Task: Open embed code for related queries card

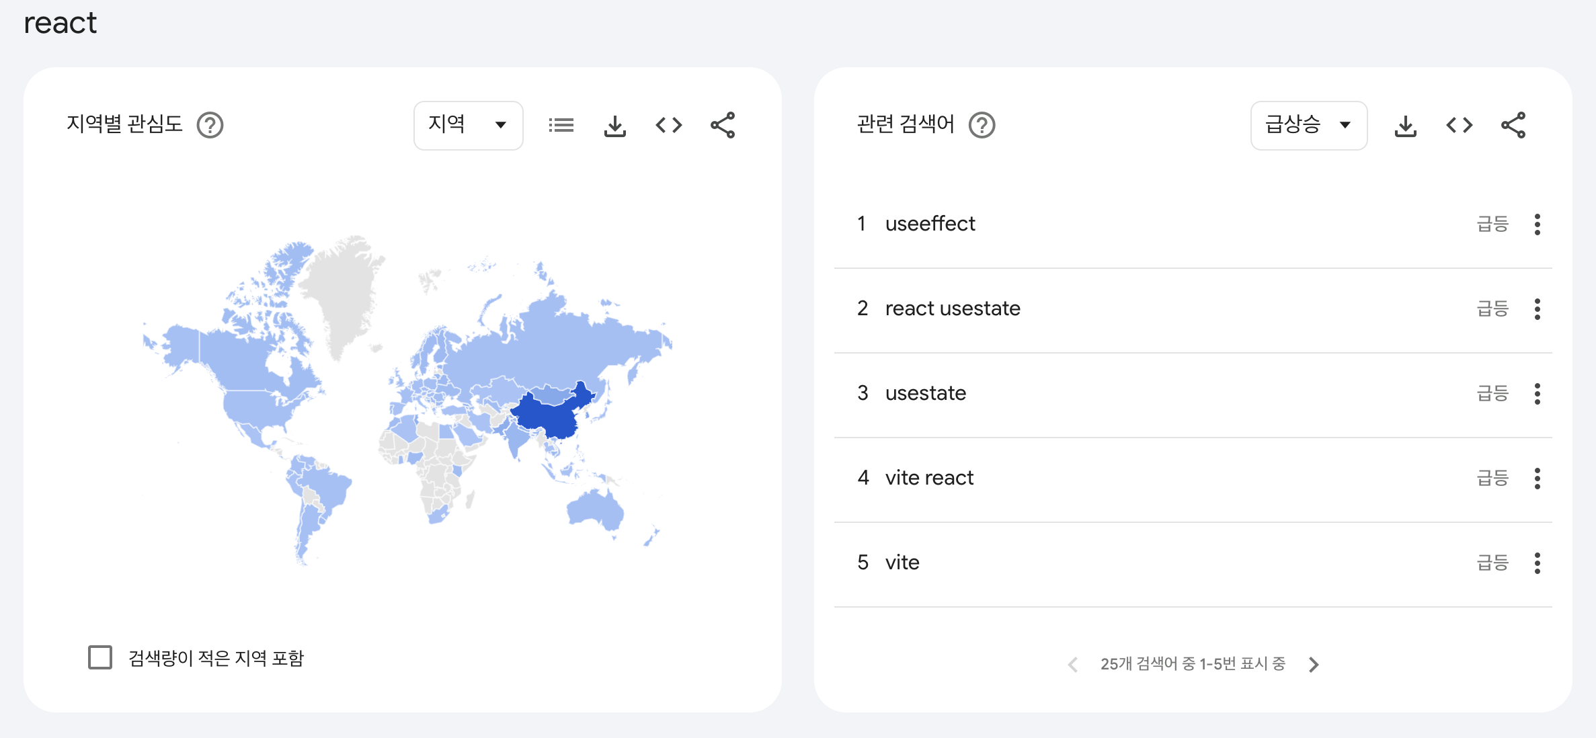Action: point(1459,125)
